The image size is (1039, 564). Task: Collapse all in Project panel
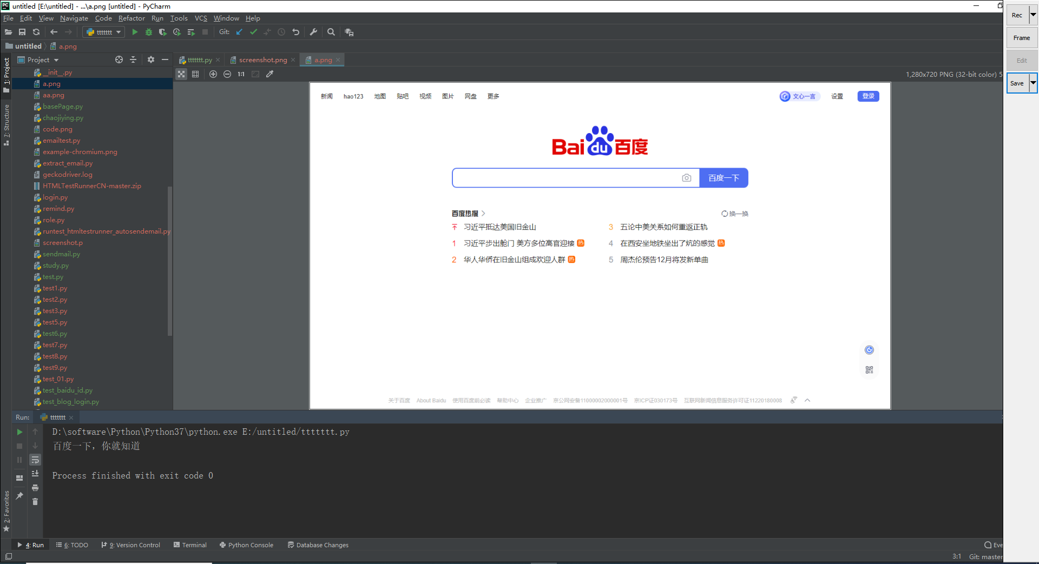[133, 60]
